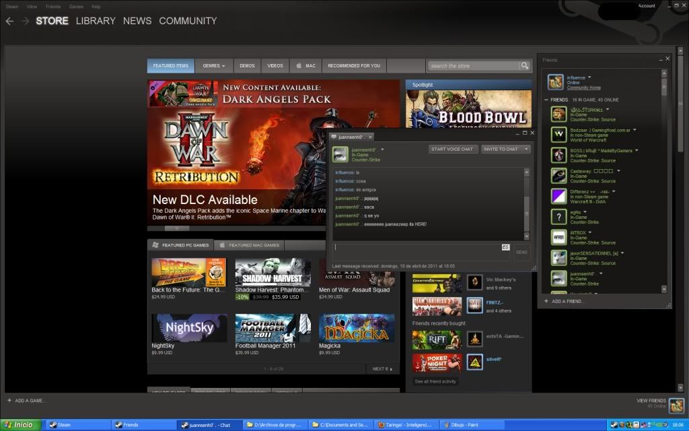Viewport: 689px width, 431px height.
Task: Select the Demos store tab
Action: [x=247, y=65]
